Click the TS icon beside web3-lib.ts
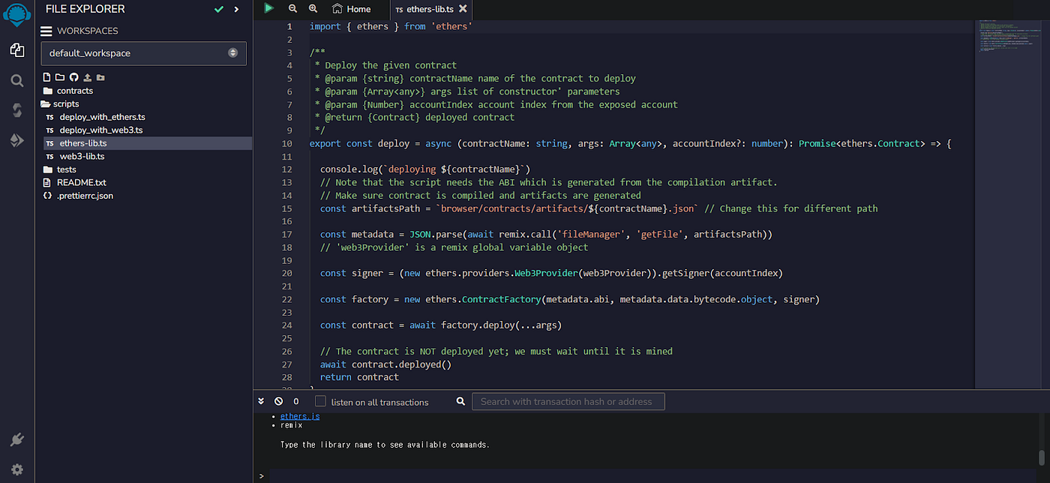 tap(49, 157)
